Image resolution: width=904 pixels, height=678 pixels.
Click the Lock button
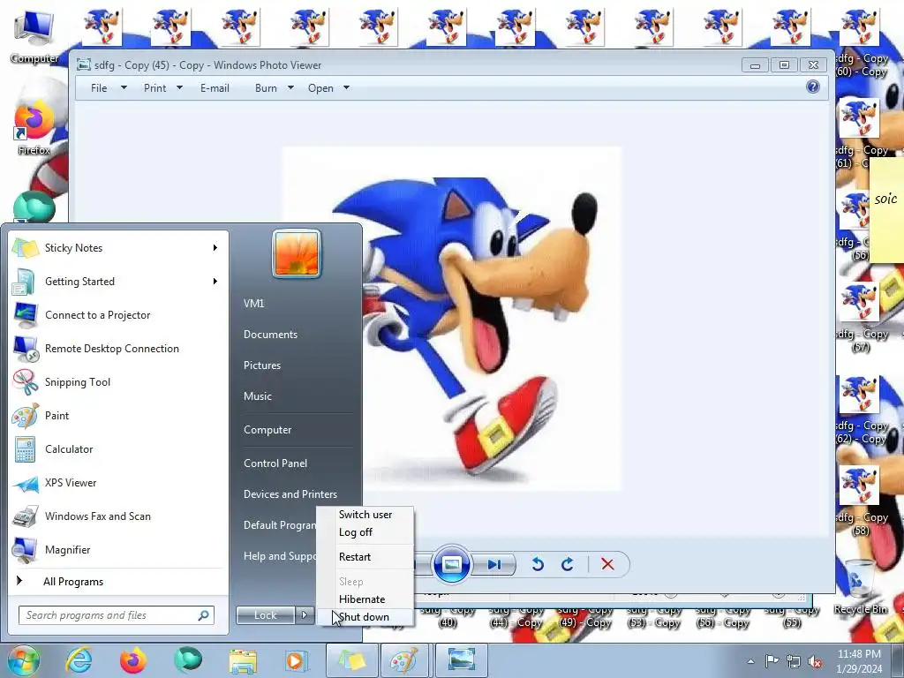[x=266, y=615]
